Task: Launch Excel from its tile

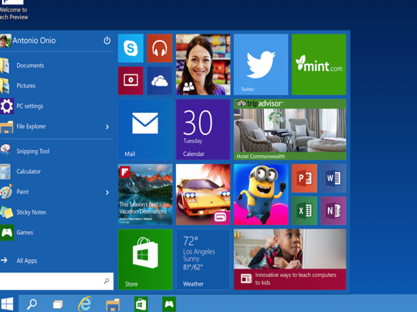Action: tap(304, 211)
